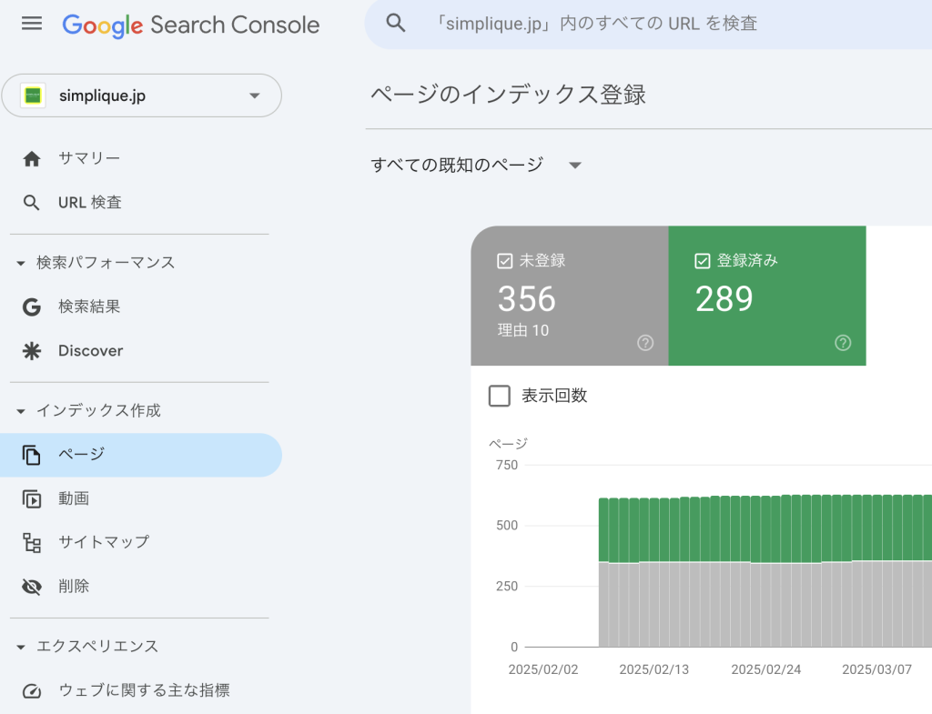The height and width of the screenshot is (714, 932).
Task: Click the speedometer icon for web vitals
Action: click(32, 691)
